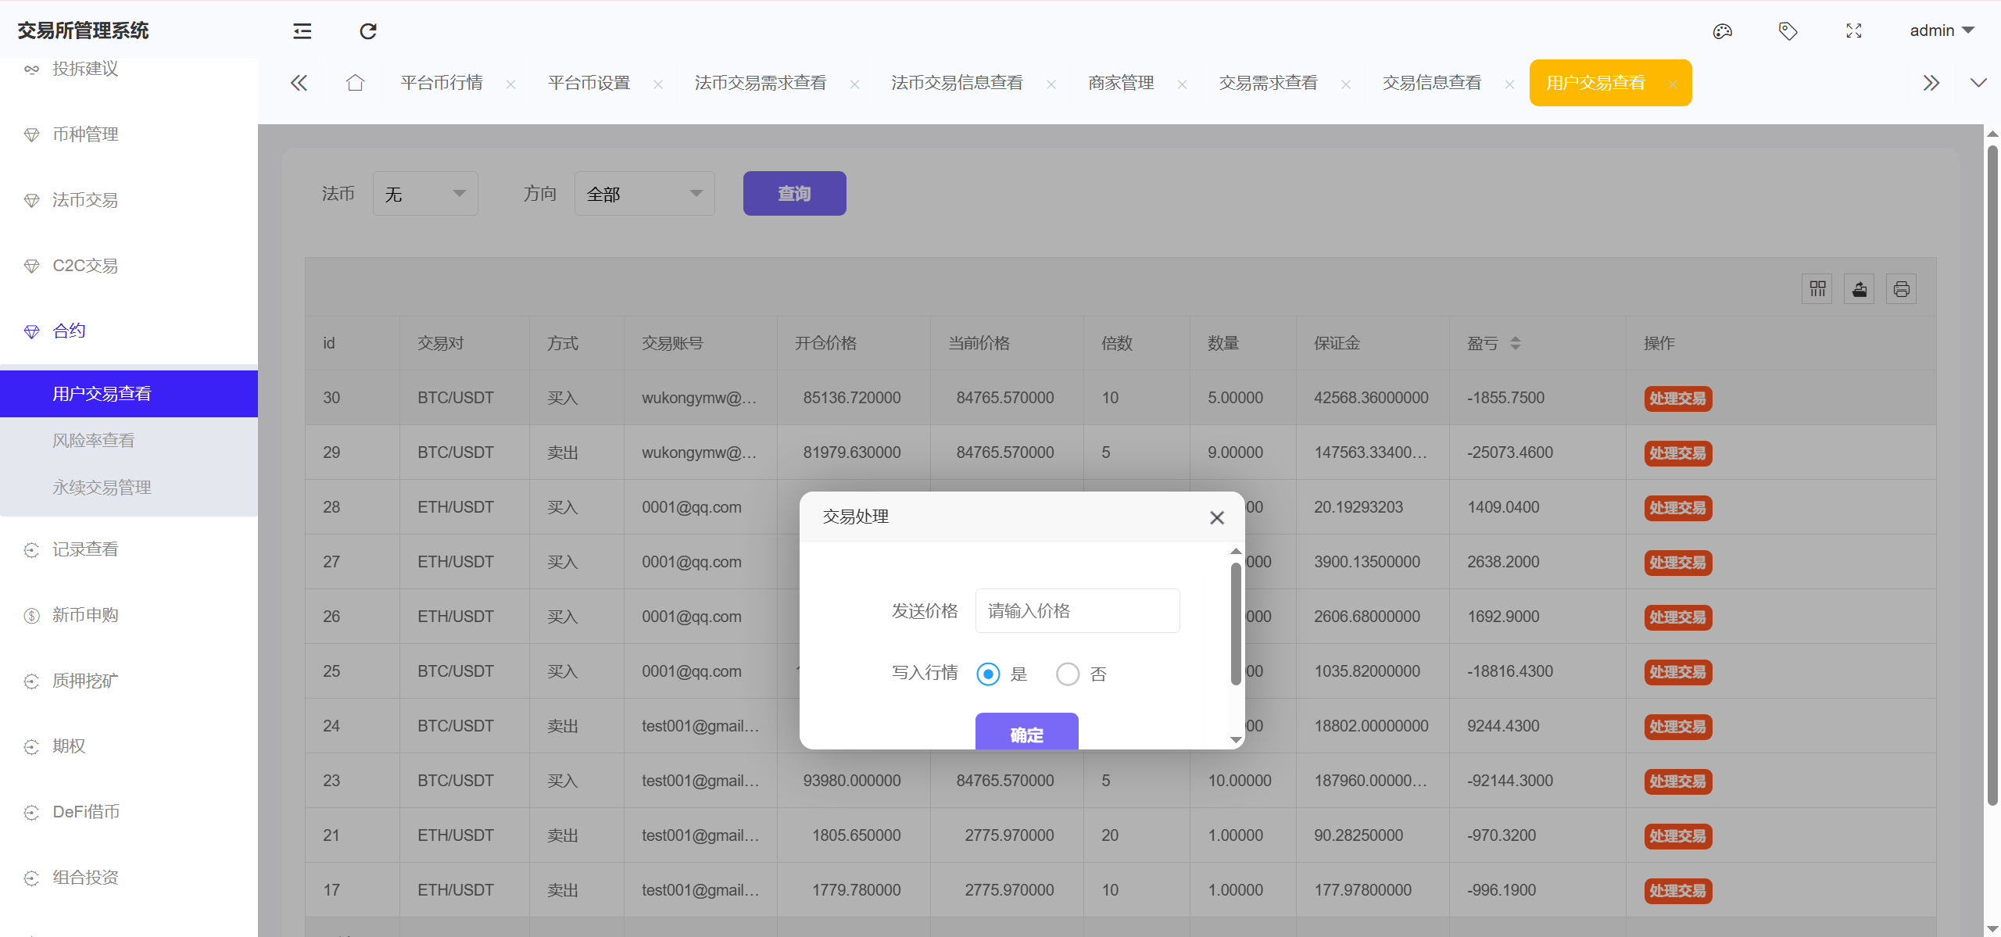The image size is (2001, 937).
Task: Open the 风险率查看 sidebar item
Action: pos(93,440)
